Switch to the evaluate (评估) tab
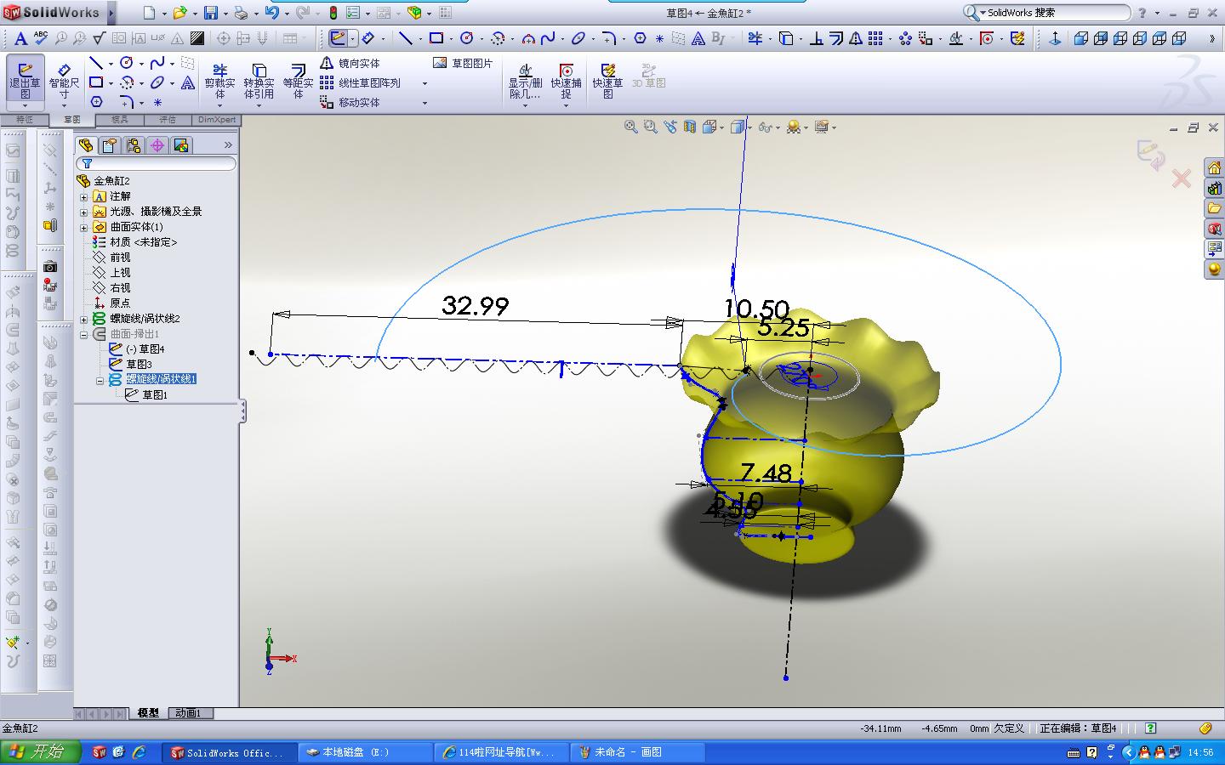This screenshot has width=1225, height=765. point(168,120)
